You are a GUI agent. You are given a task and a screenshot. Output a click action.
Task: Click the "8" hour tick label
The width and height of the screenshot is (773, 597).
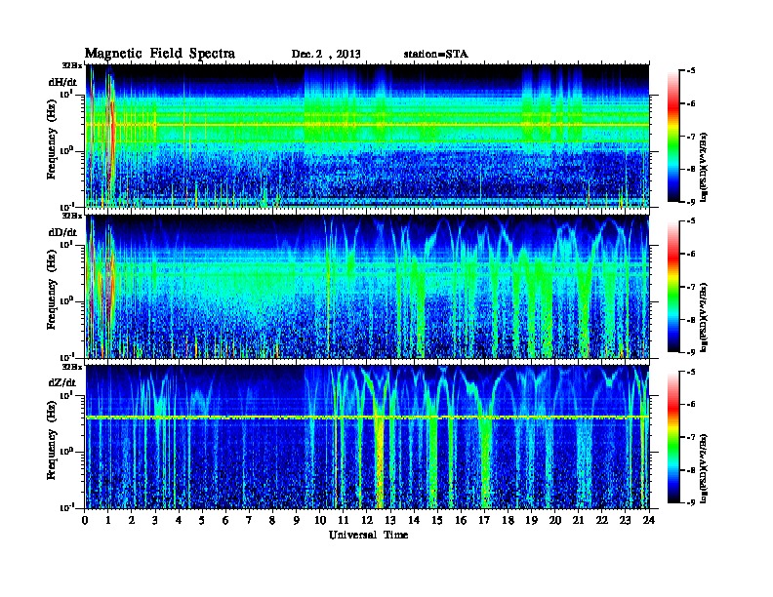(272, 521)
